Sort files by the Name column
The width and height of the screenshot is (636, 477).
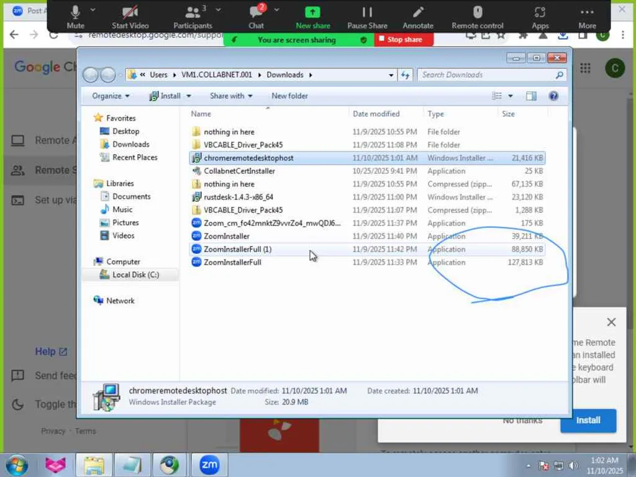(268, 114)
